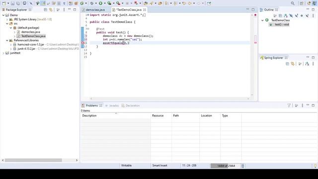318x179 pixels.
Task: Sort by the Resource column header
Action: point(161,116)
